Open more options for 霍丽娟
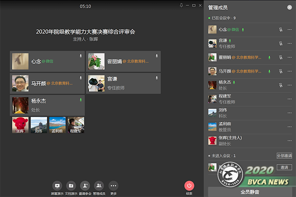The height and width of the screenshot is (197, 296). [289, 57]
